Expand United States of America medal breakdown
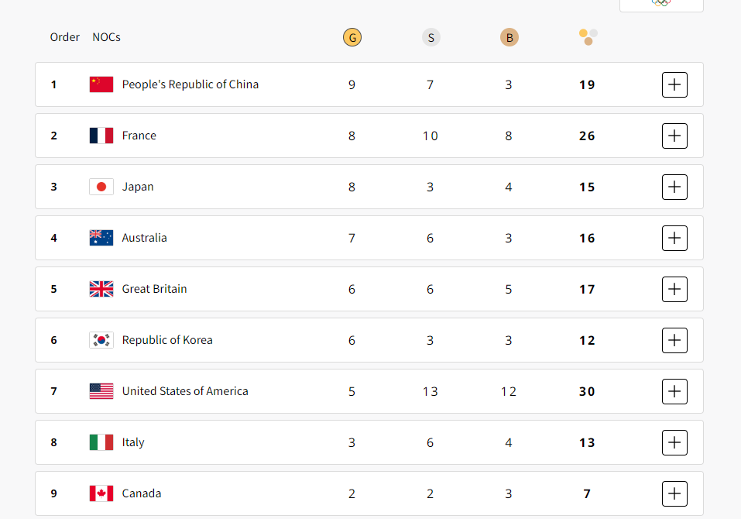Screen dimensions: 741x519 (x=674, y=391)
